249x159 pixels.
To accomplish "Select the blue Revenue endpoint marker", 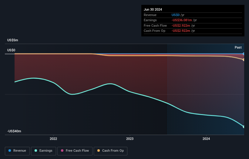I will (244, 54).
